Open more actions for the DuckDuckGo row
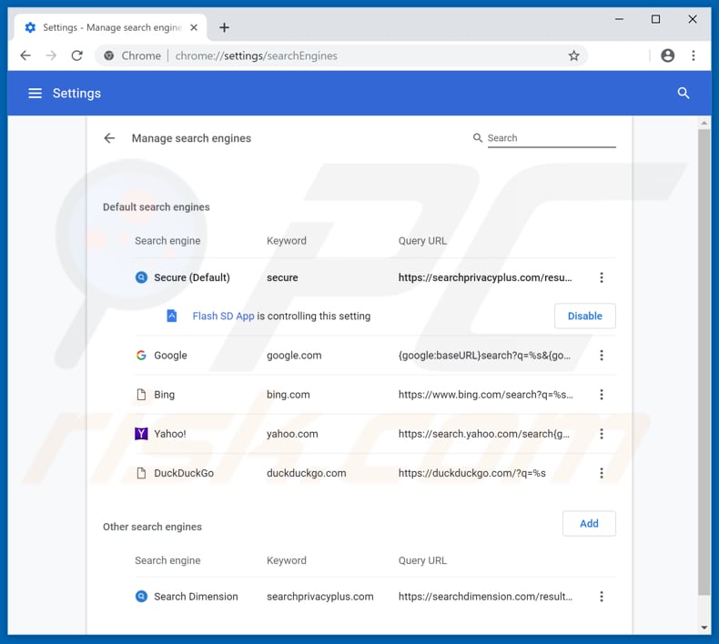 coord(602,473)
